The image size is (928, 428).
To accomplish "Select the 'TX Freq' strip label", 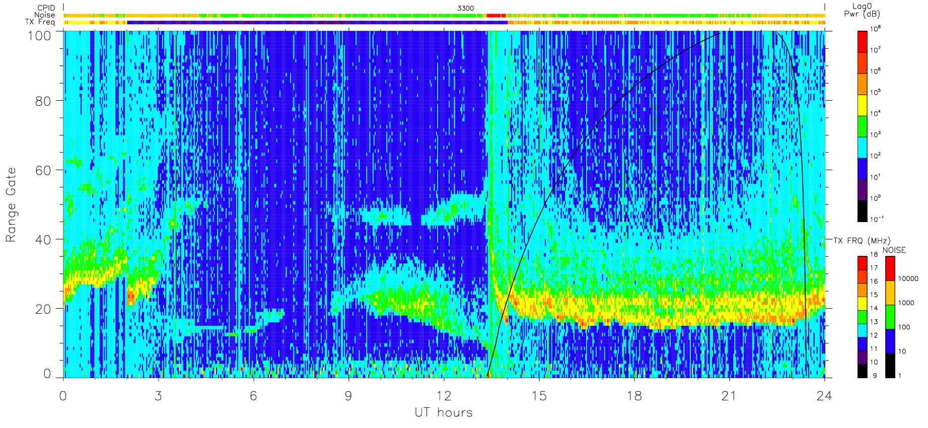I will coord(40,22).
